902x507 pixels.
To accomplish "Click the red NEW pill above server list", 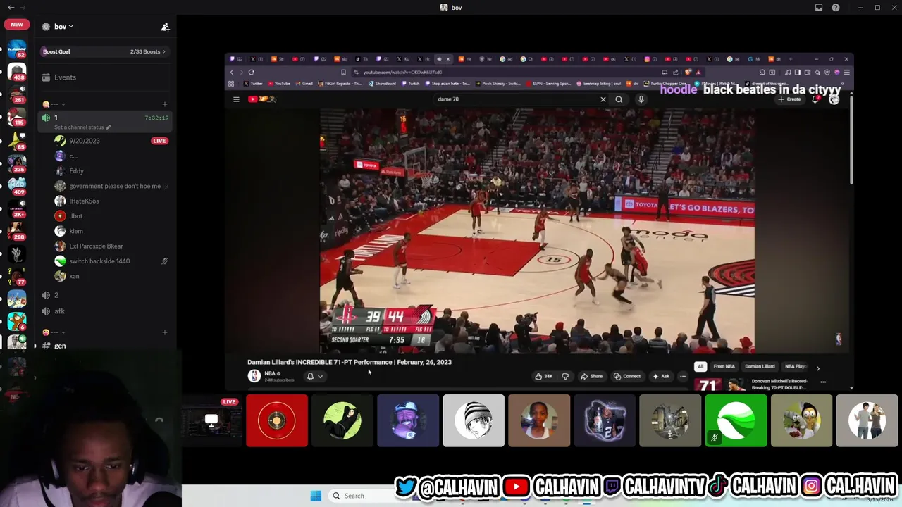I will (17, 25).
